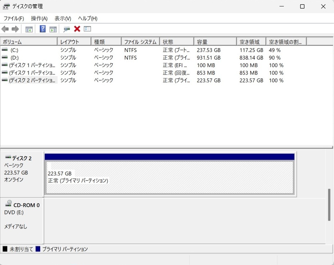The height and width of the screenshot is (265, 334).
Task: Click the 正常 (ブート... status cell
Action: coord(176,50)
